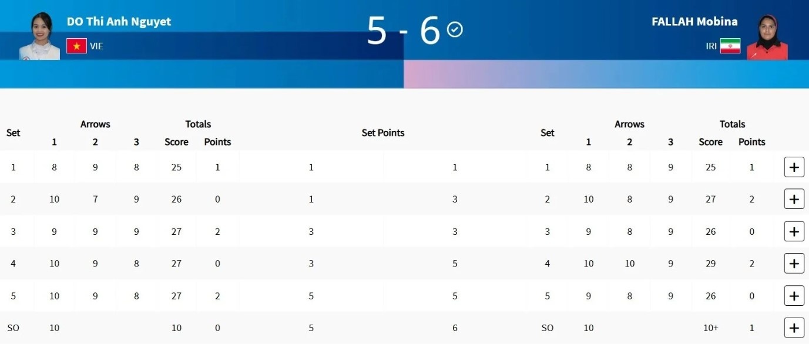Click the IRI country code label
The width and height of the screenshot is (809, 344).
711,46
